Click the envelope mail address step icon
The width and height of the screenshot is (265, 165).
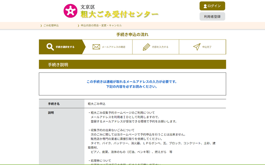(96, 47)
